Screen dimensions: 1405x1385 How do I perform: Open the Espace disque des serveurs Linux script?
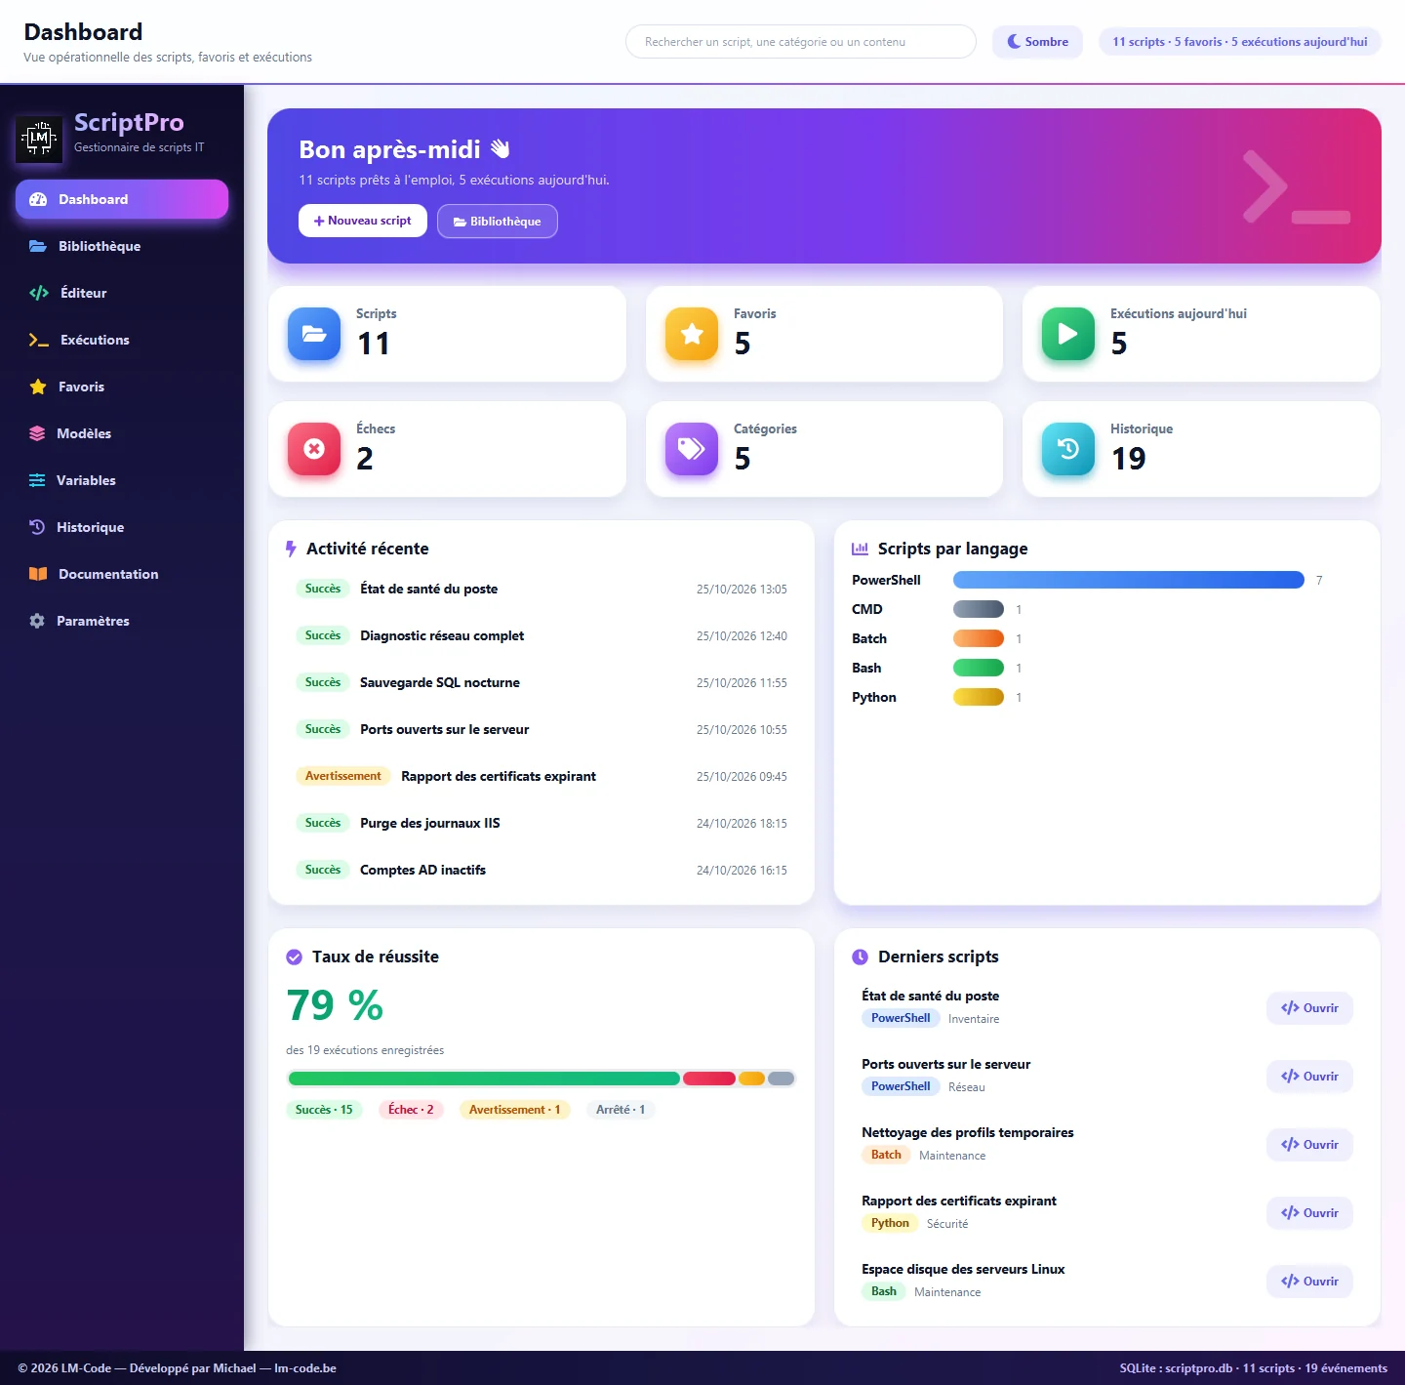tap(1309, 1282)
